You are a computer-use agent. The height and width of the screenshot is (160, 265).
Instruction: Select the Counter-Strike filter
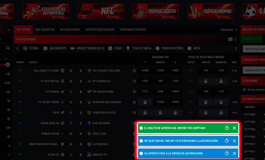point(169,48)
